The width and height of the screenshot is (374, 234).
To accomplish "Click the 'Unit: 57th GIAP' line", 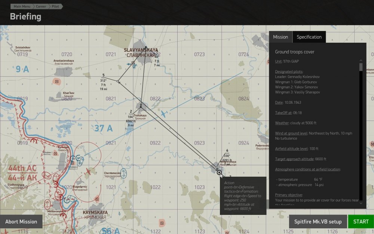I will (x=287, y=61).
